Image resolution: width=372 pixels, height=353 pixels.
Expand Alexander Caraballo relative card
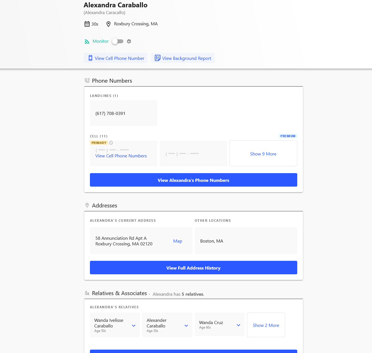167,325
